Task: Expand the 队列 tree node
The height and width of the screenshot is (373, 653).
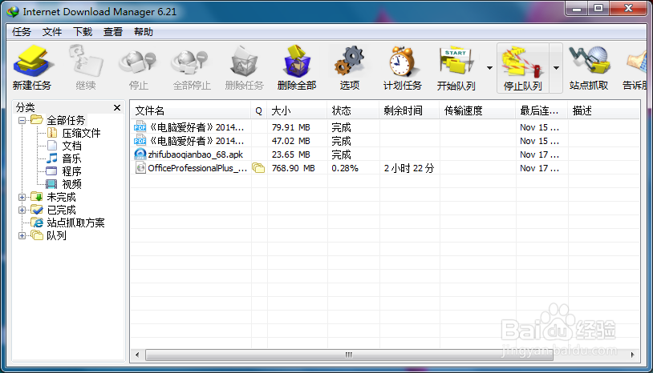Action: pyautogui.click(x=22, y=236)
